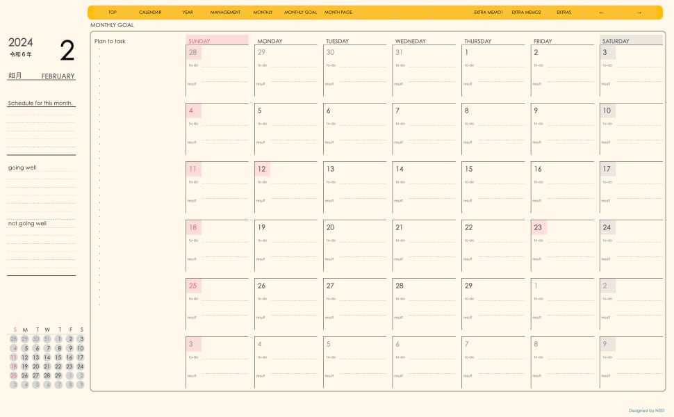Screen dimensions: 674x417
Task: Select day 29 in the mini calendar
Action: point(58,375)
